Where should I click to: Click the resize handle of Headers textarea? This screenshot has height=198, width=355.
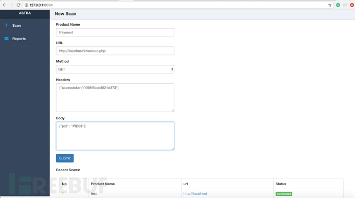pos(173,111)
